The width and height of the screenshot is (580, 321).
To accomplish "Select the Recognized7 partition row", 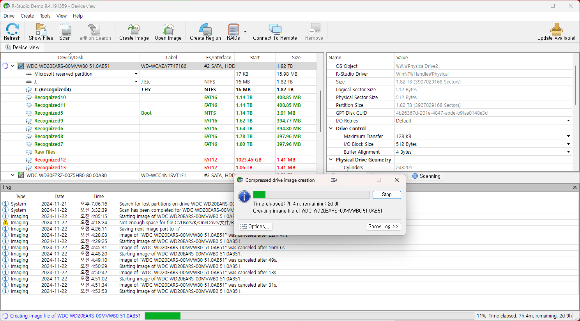I will click(x=159, y=144).
